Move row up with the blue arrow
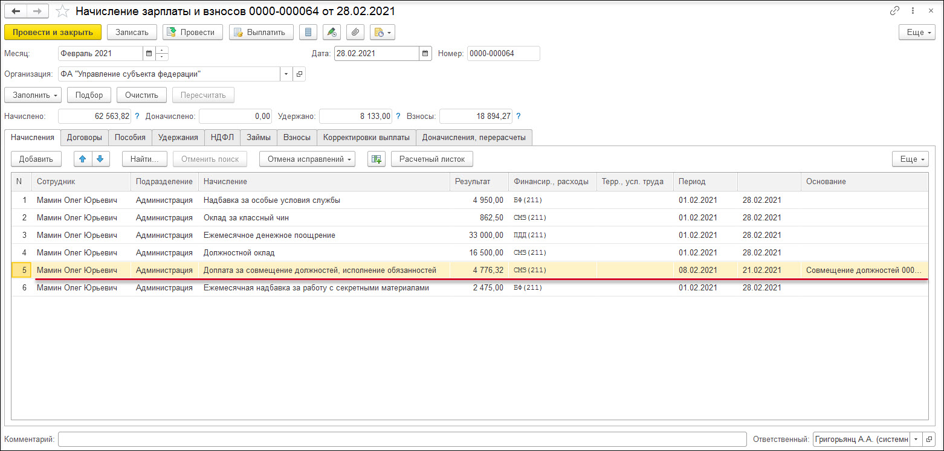Screen dimensions: 944x451 click(x=83, y=159)
